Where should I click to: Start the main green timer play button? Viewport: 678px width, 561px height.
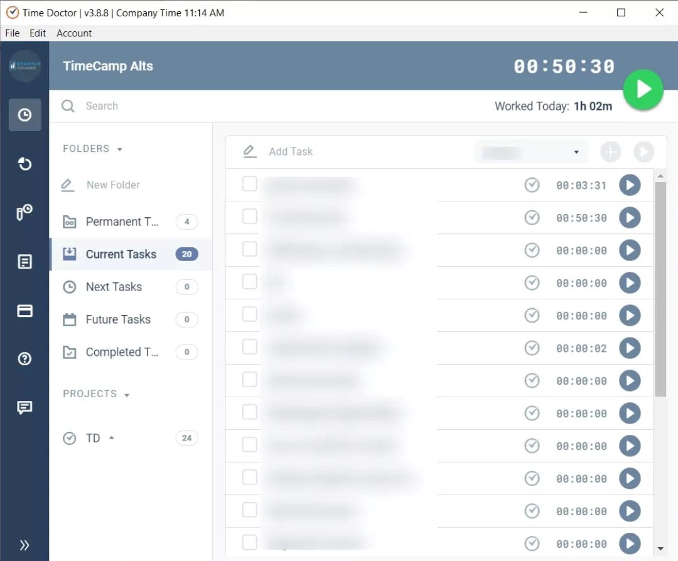643,90
